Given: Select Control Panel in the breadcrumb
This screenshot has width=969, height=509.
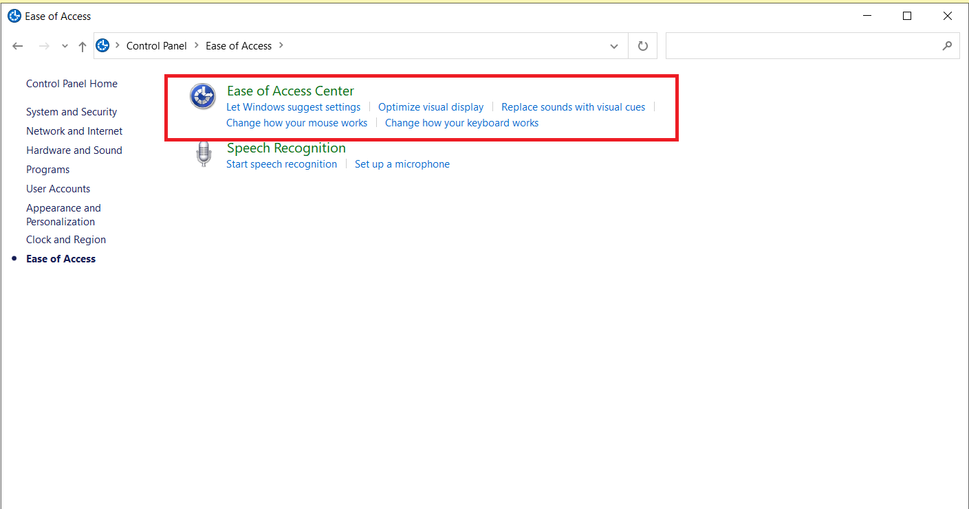Looking at the screenshot, I should [x=157, y=46].
